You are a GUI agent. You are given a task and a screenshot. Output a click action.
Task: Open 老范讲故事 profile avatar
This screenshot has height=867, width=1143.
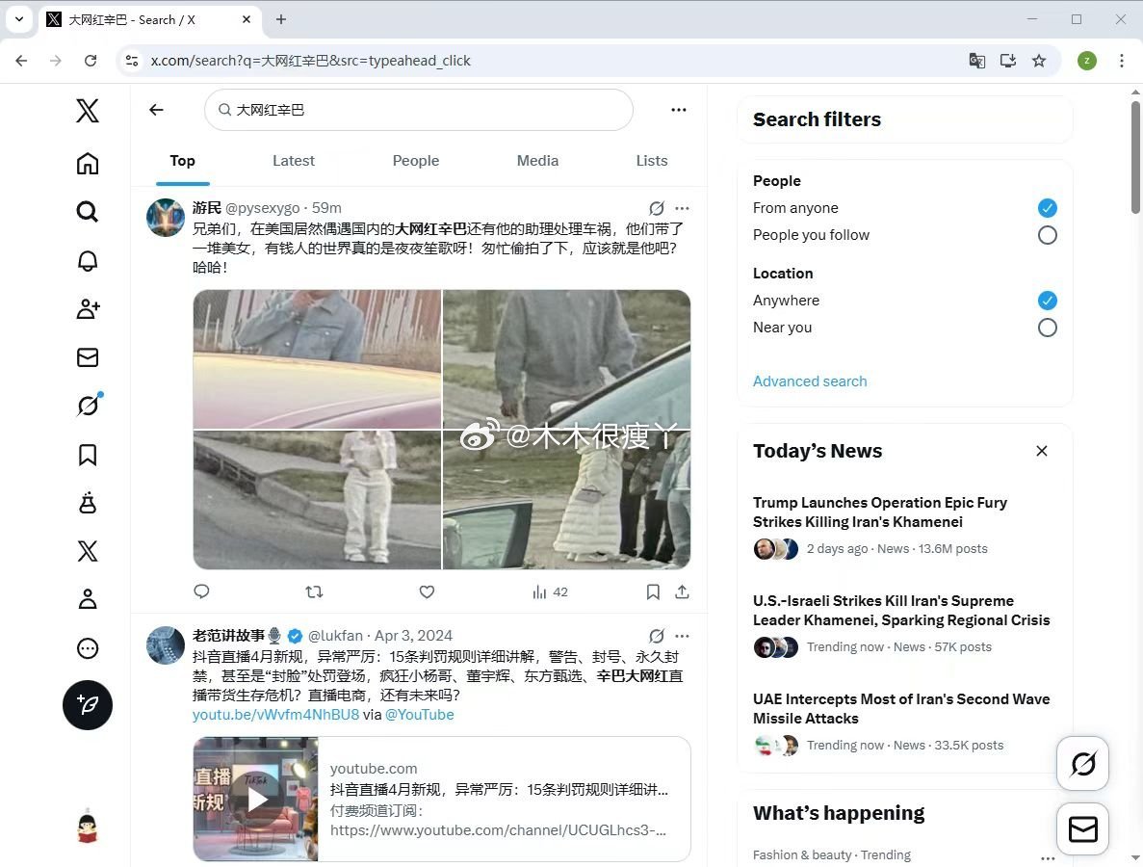point(166,644)
